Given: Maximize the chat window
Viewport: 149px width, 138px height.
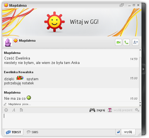Looking at the screenshot, I should (134, 5).
